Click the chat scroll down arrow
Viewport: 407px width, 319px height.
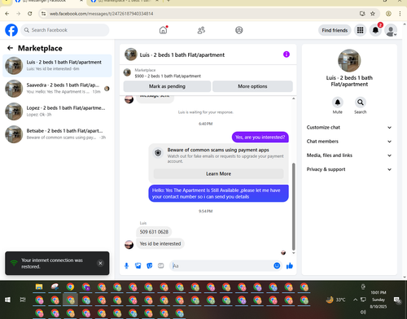click(x=293, y=253)
